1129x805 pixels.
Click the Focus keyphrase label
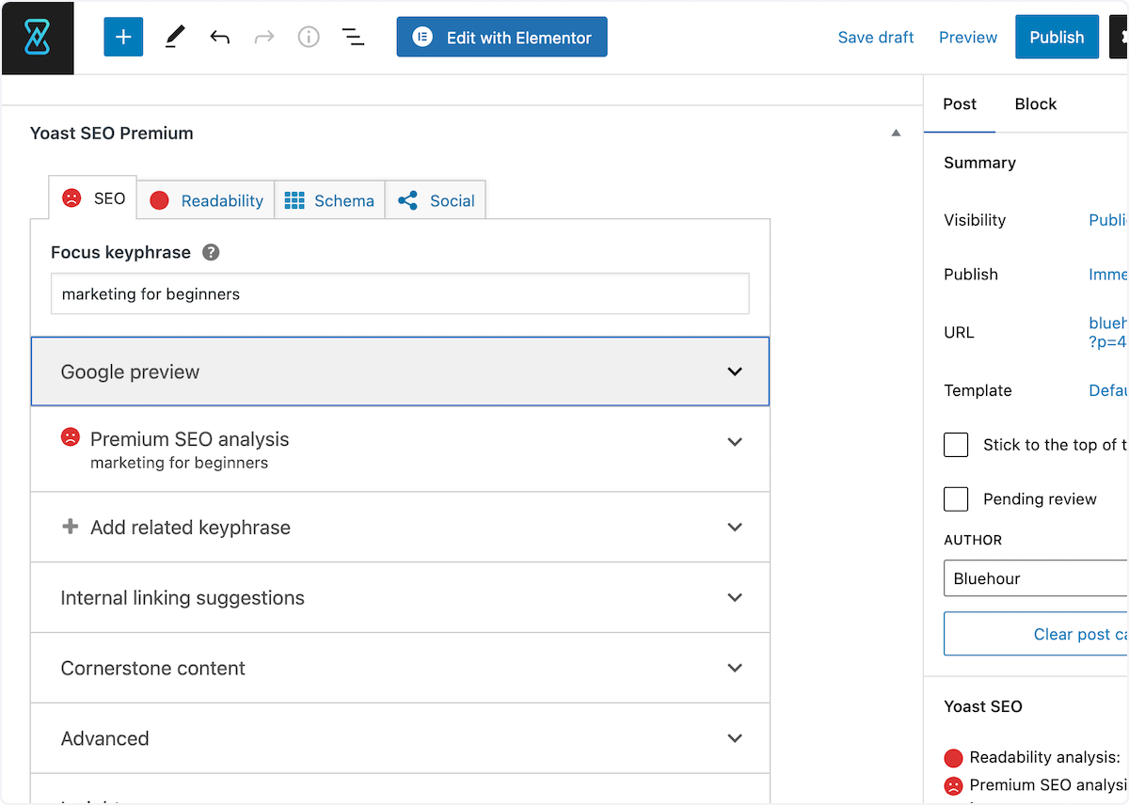[x=120, y=252]
